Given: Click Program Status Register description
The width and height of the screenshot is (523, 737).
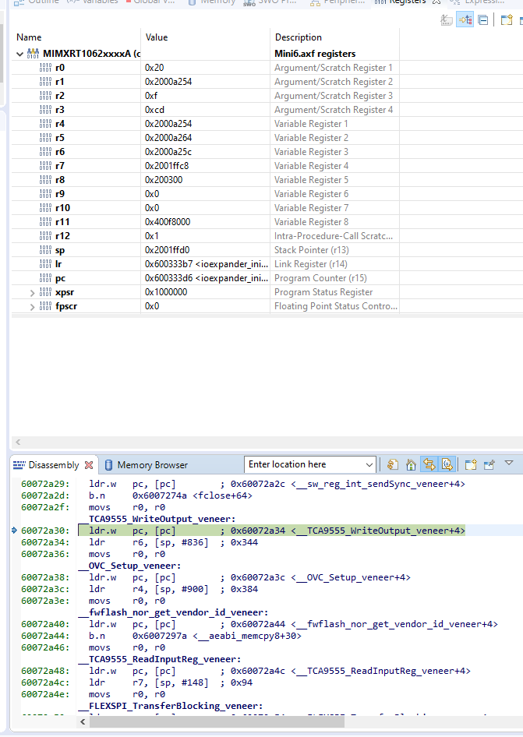Looking at the screenshot, I should click(323, 292).
